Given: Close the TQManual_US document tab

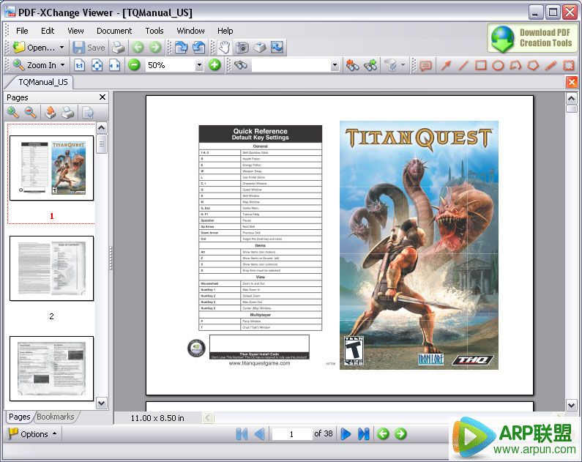Looking at the screenshot, I should click(572, 82).
